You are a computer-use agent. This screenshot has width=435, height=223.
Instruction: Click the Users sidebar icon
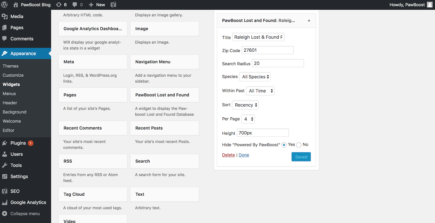(x=5, y=154)
